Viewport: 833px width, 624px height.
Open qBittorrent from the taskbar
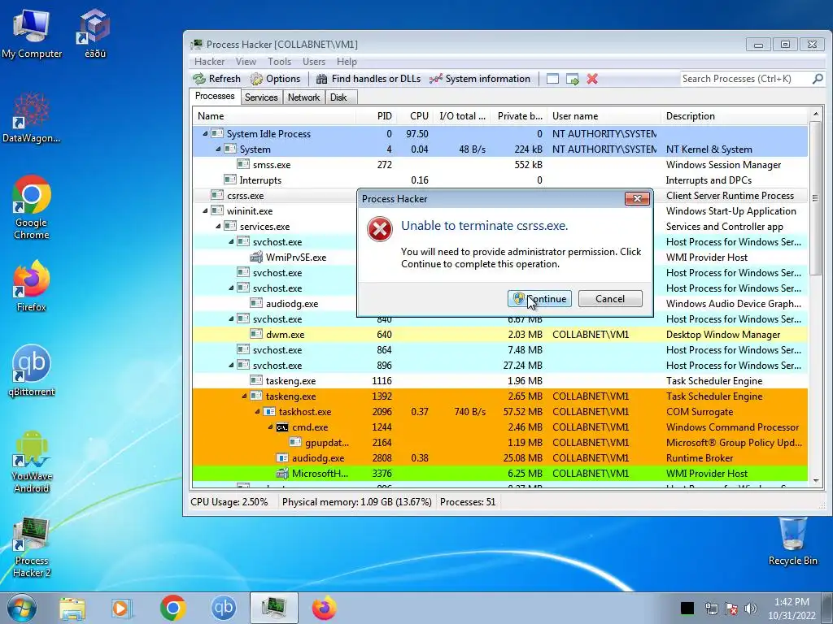pyautogui.click(x=223, y=608)
